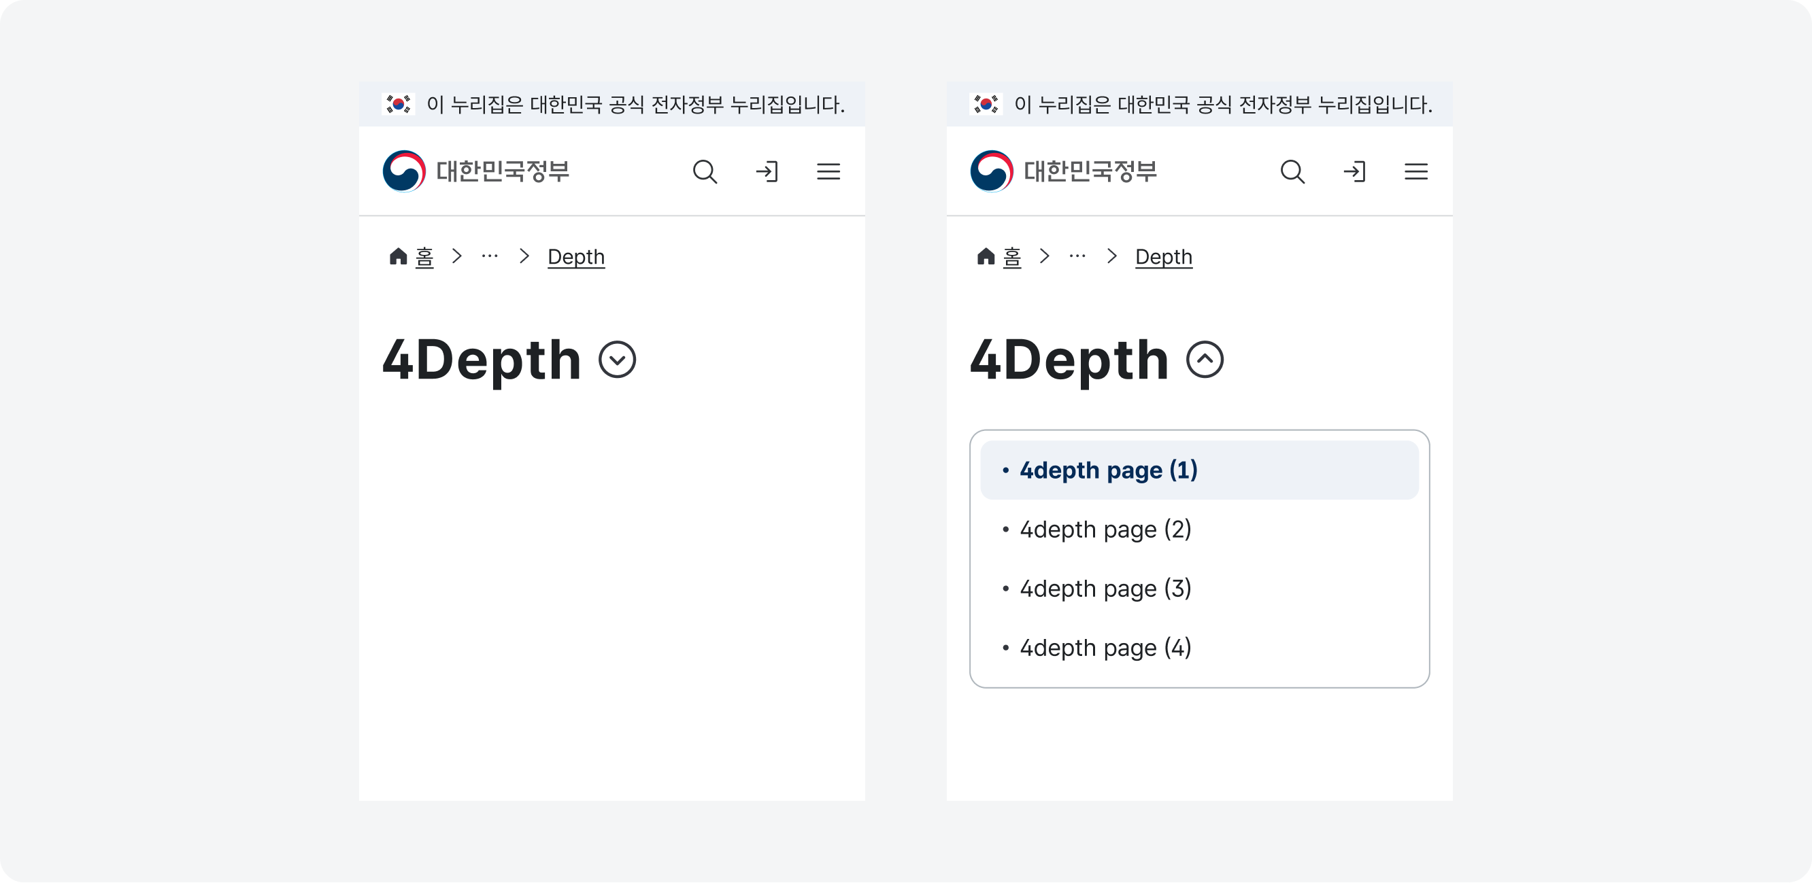Click the government logo in the right screen
1812x883 pixels.
click(x=992, y=171)
